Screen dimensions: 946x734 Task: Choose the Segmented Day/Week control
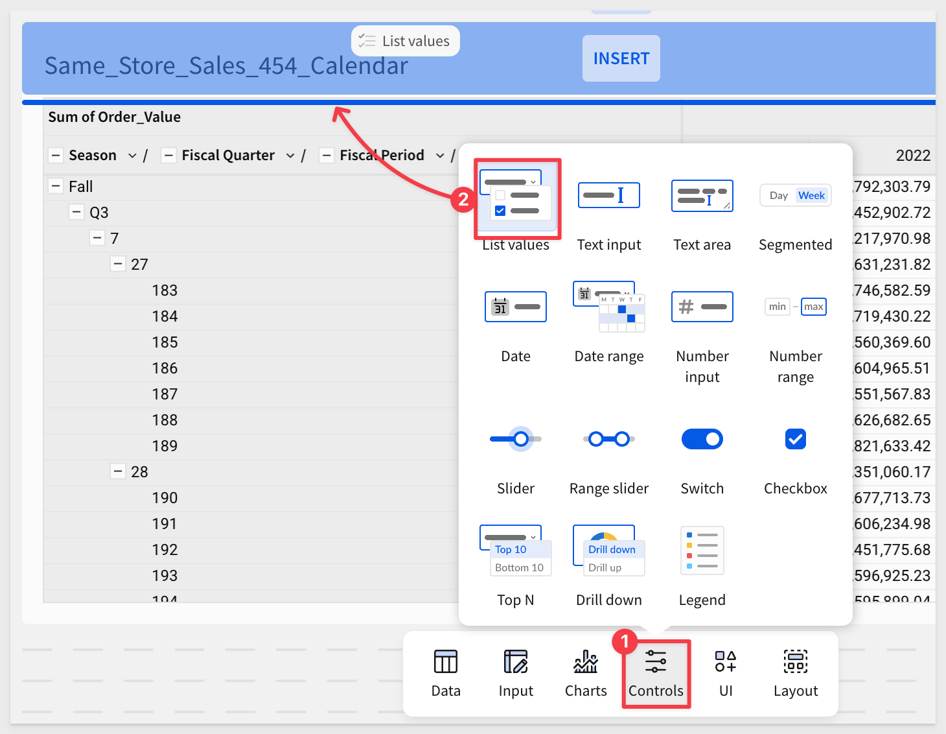click(795, 196)
